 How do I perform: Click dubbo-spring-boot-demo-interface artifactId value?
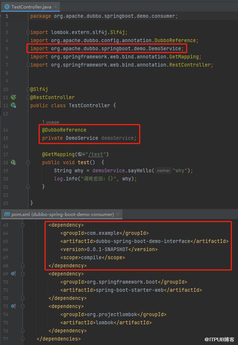[x=143, y=241]
